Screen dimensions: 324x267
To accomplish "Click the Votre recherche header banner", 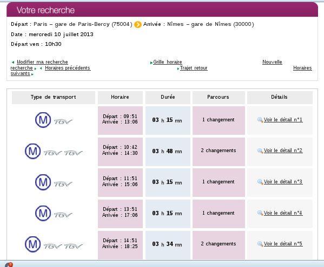I will 162,10.
